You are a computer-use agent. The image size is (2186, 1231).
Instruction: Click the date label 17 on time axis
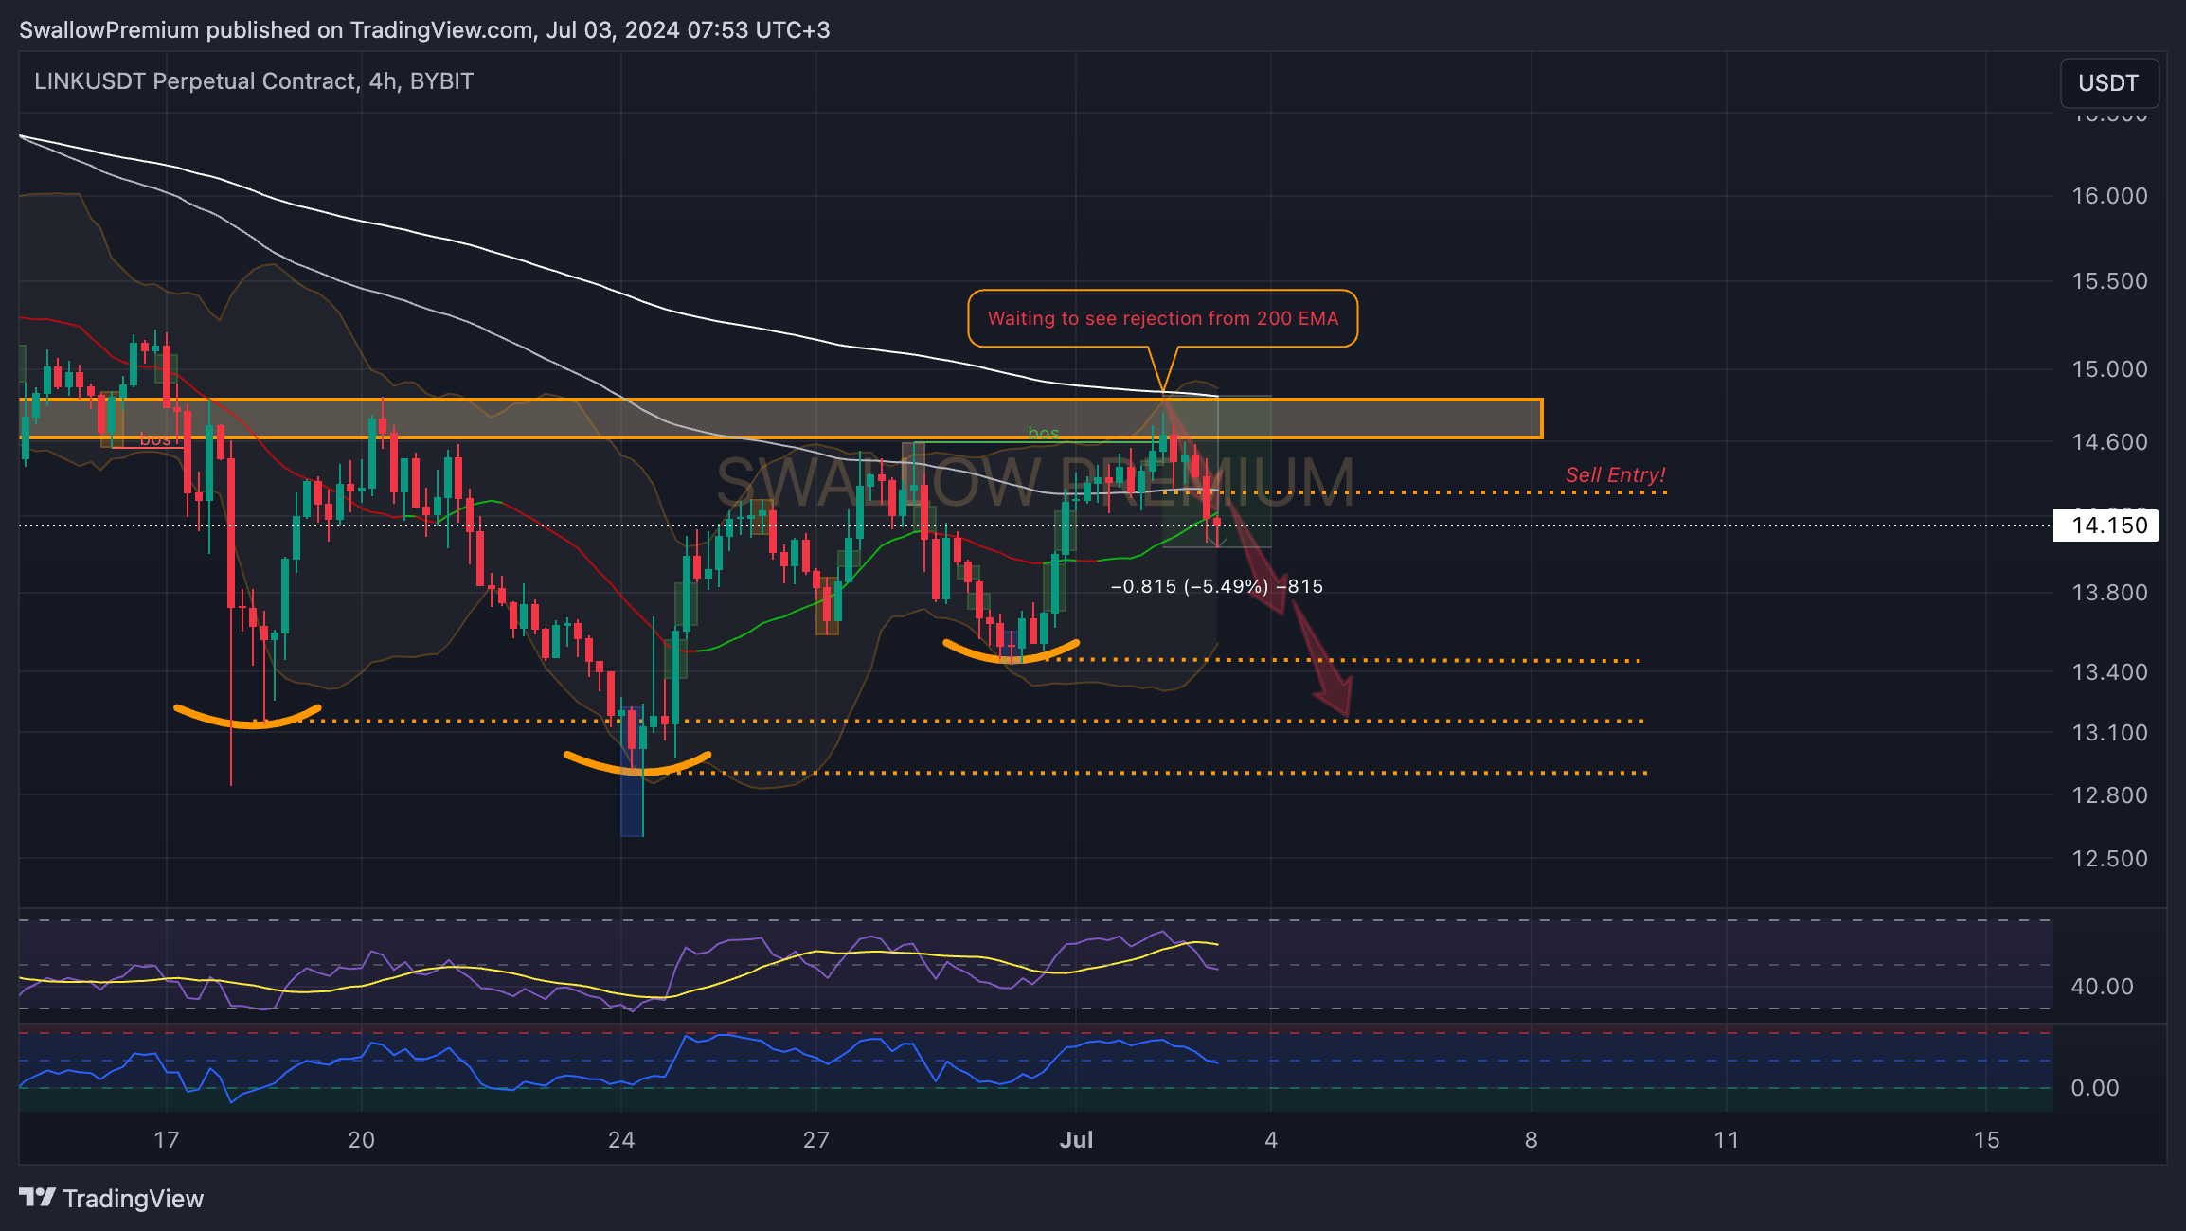tap(167, 1140)
